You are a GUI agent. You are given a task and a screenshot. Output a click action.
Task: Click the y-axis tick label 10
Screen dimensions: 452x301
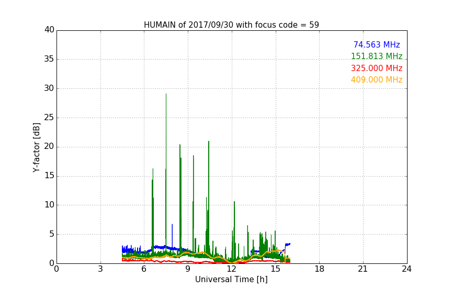pos(49,205)
